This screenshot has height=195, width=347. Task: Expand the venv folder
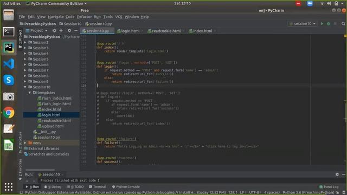(25, 143)
